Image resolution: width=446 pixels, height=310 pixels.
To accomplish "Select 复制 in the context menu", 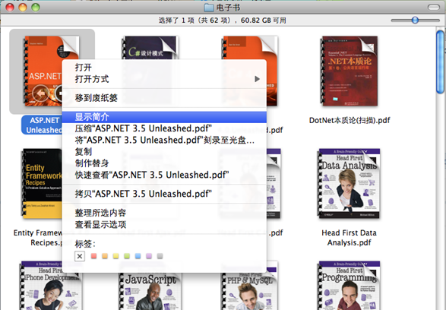I will tap(164, 152).
